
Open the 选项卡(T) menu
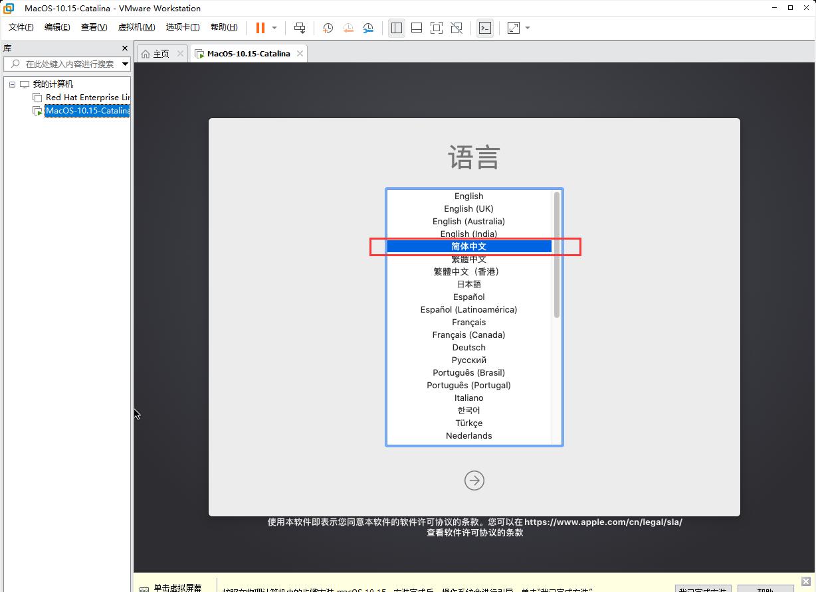click(x=183, y=27)
